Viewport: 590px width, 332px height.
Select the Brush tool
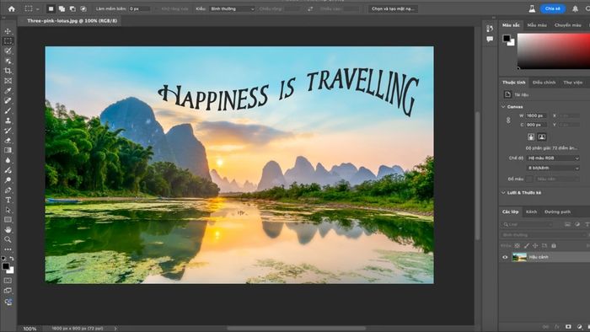tap(8, 110)
